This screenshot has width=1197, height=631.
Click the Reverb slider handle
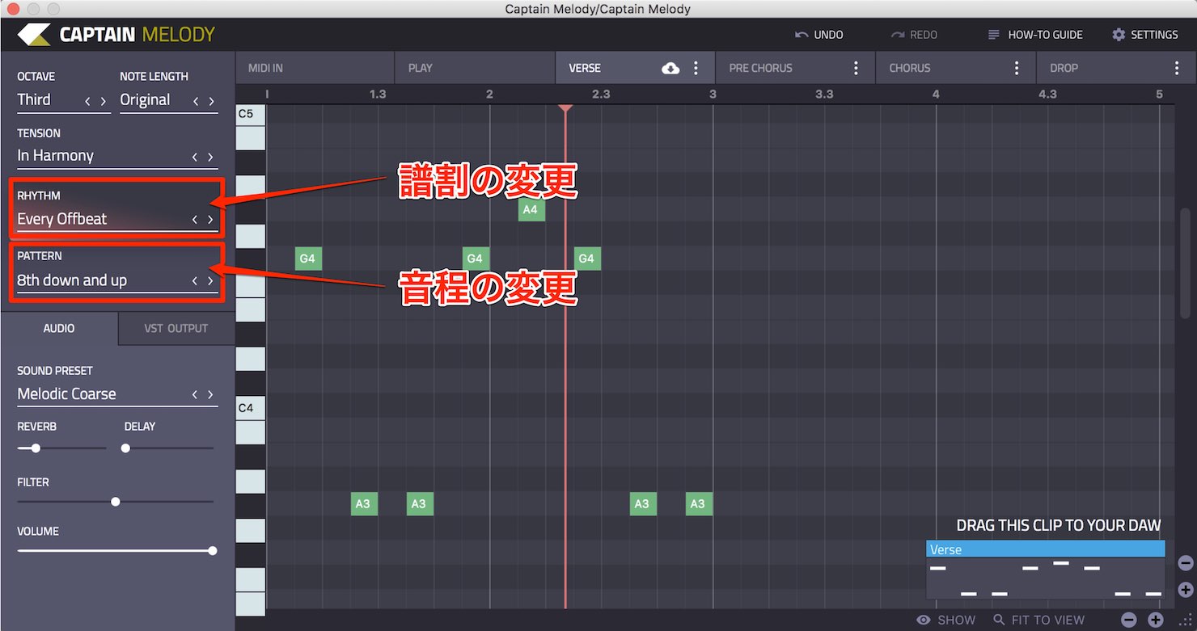tap(36, 448)
